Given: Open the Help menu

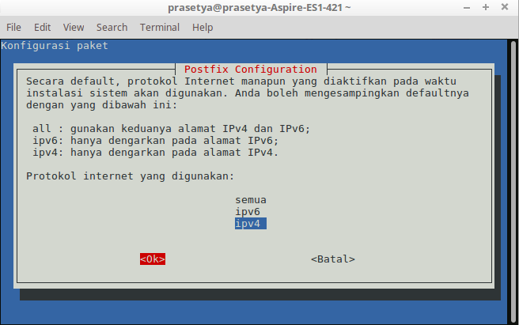Looking at the screenshot, I should pyautogui.click(x=203, y=27).
